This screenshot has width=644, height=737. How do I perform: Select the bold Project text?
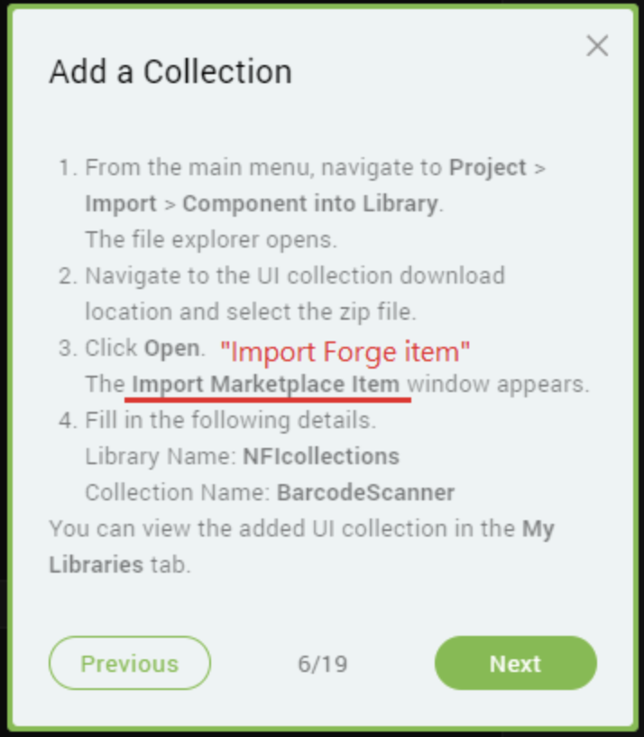click(x=488, y=168)
